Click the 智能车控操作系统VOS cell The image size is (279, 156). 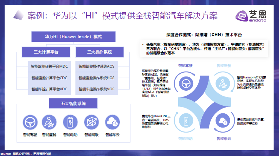pos(97,89)
